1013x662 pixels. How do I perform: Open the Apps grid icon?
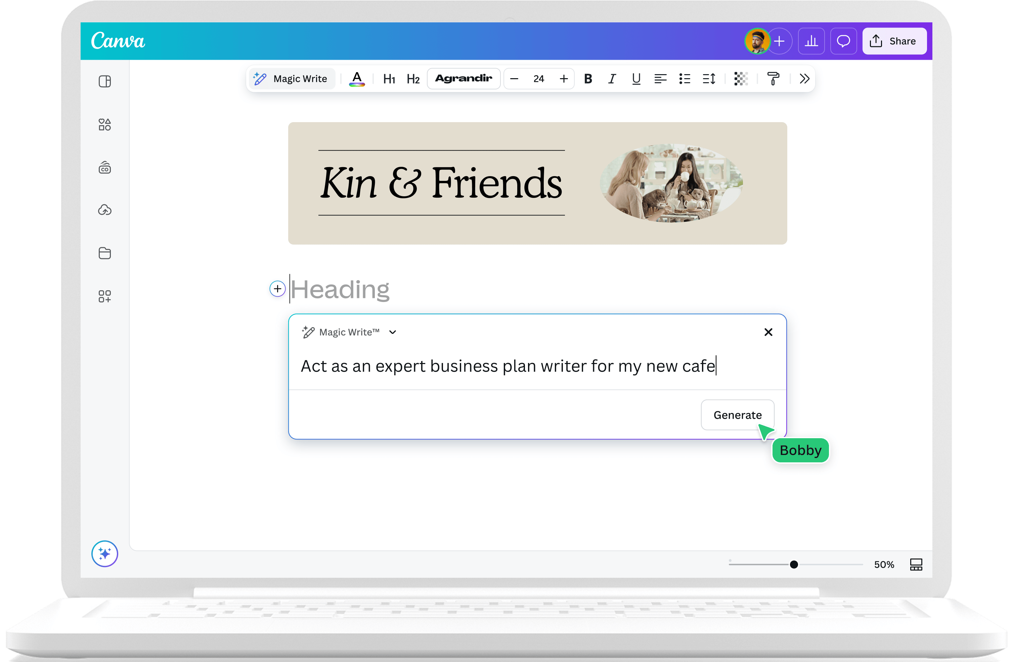pyautogui.click(x=105, y=296)
